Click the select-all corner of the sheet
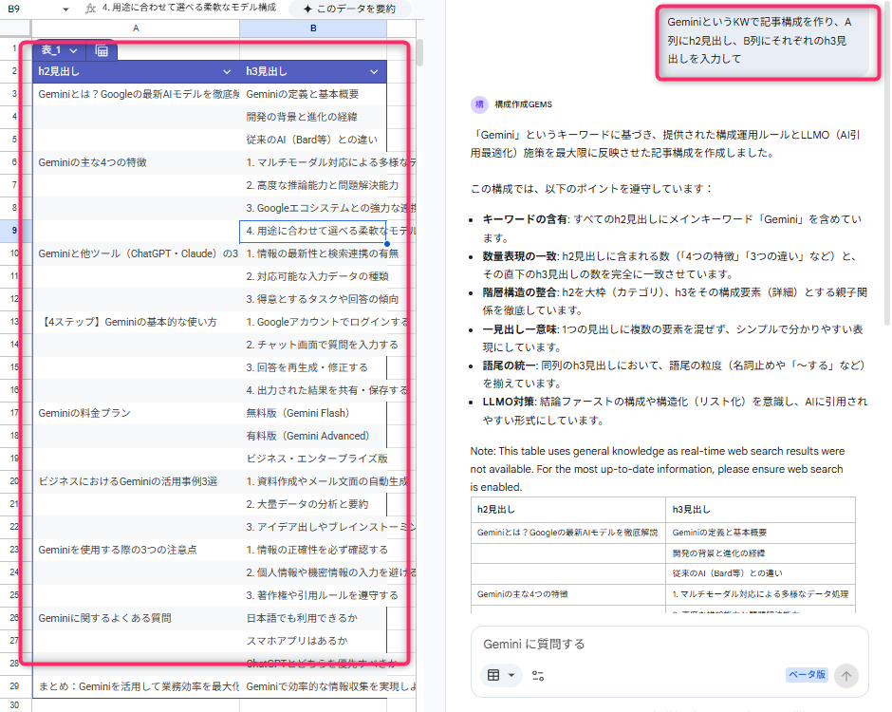Viewport: 892px width, 712px height. tap(15, 28)
